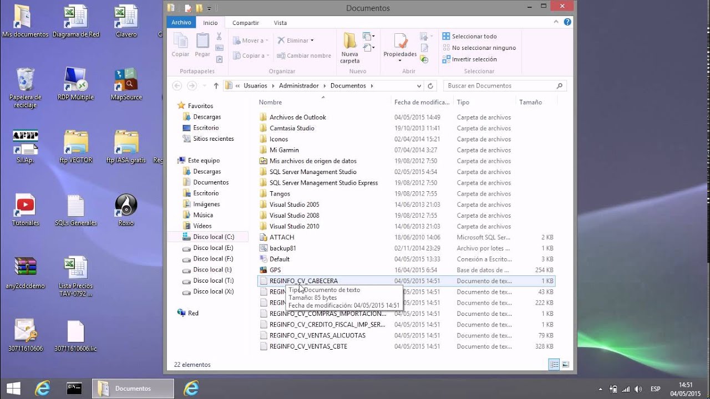Select the Camtasia Studio folder
Viewport: 710px width, 399px height.
[x=292, y=128]
